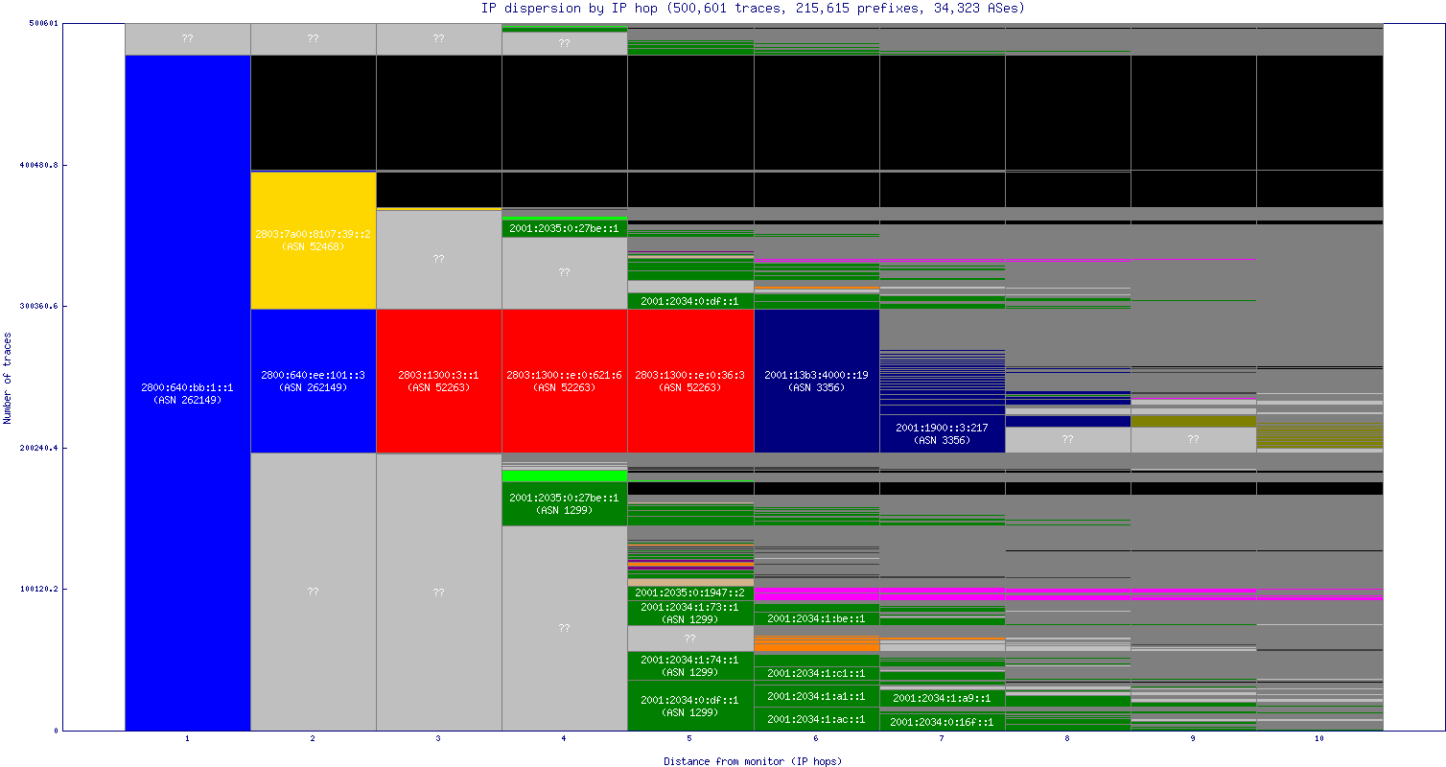This screenshot has height=767, width=1446.
Task: Click the 2001:2034:1:be::1 block
Action: point(817,618)
